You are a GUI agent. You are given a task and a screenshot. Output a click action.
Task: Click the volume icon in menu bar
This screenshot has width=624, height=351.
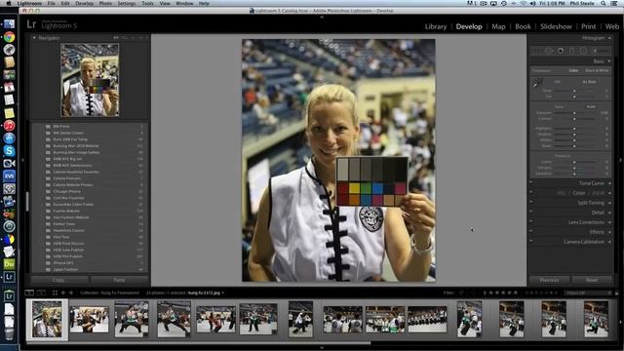533,3
